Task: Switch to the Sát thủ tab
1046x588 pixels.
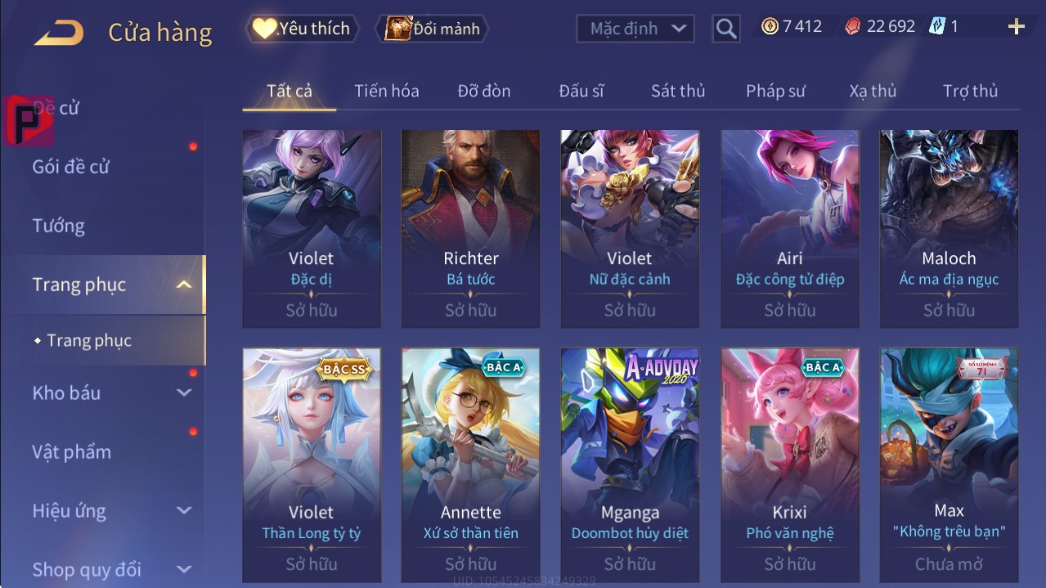Action: click(678, 91)
